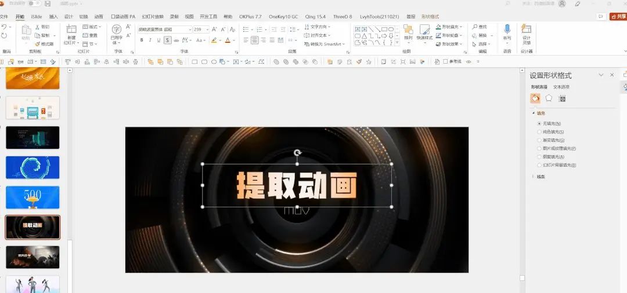Click the comments icon near Share

[x=600, y=16]
